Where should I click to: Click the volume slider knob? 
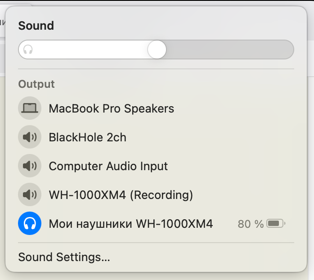click(x=157, y=50)
